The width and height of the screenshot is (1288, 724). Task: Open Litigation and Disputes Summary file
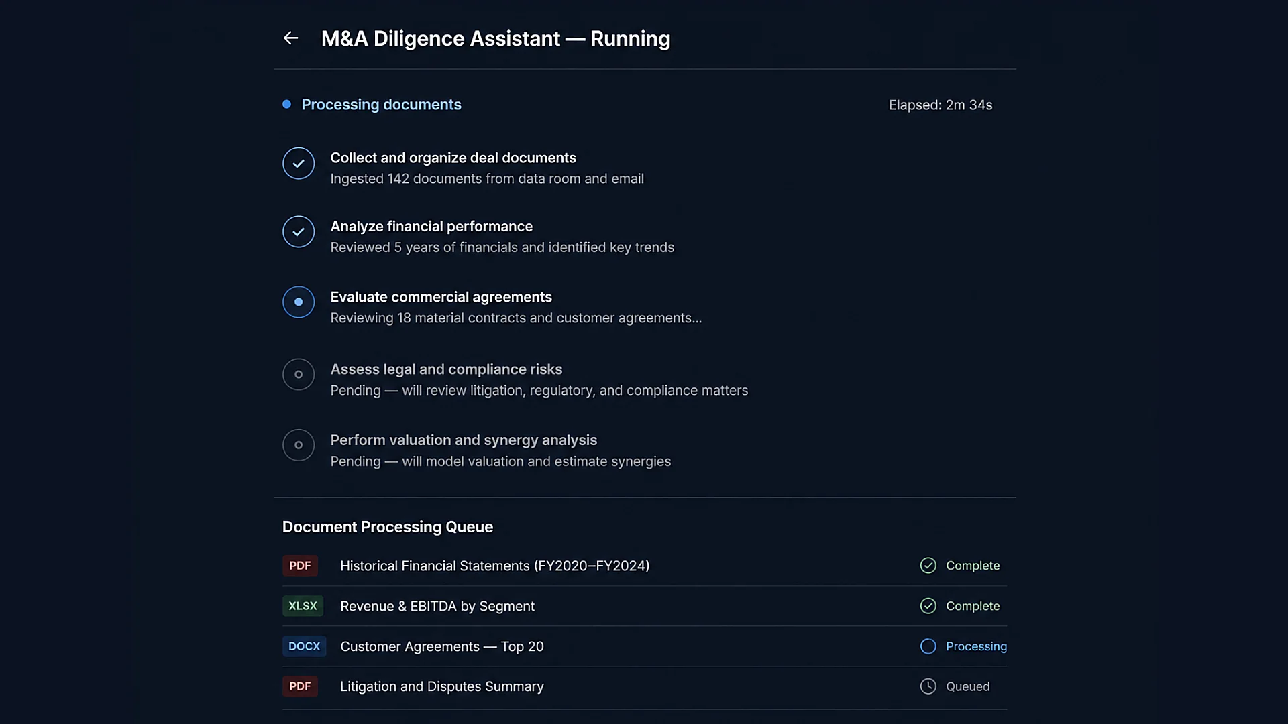(x=442, y=687)
